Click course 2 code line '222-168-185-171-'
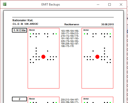This screenshot has width=128, height=103. [x=70, y=102]
